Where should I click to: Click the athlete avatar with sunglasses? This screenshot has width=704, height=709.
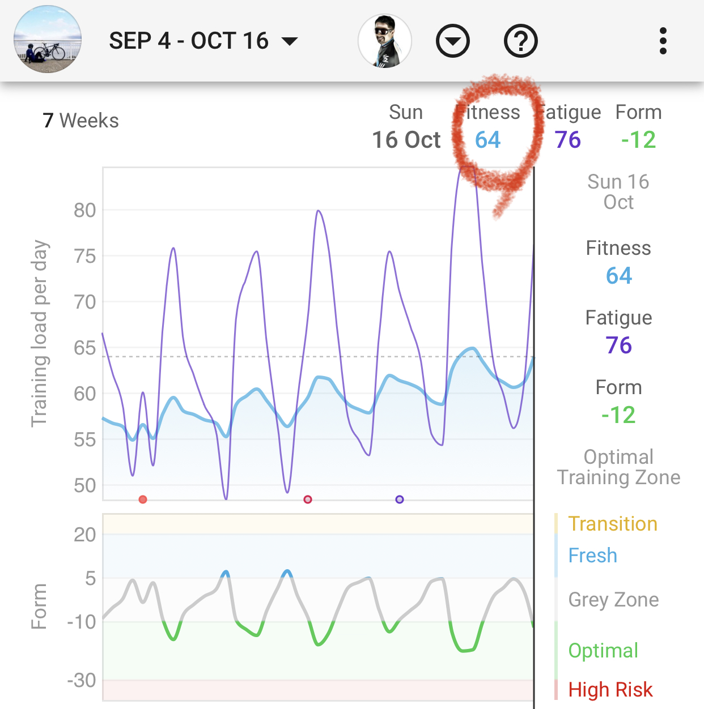tap(385, 41)
